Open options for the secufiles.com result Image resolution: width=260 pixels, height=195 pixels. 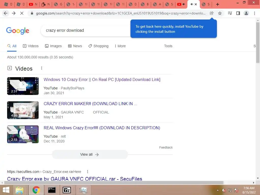tap(88, 172)
